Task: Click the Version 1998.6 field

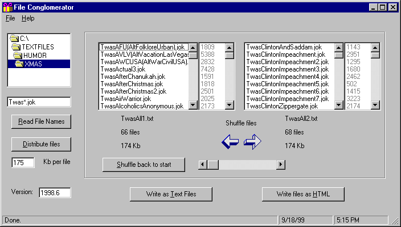Action: click(x=55, y=192)
